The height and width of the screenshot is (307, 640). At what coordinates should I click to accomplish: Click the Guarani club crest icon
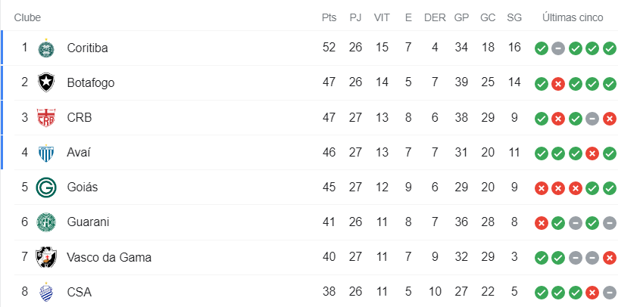pyautogui.click(x=47, y=222)
